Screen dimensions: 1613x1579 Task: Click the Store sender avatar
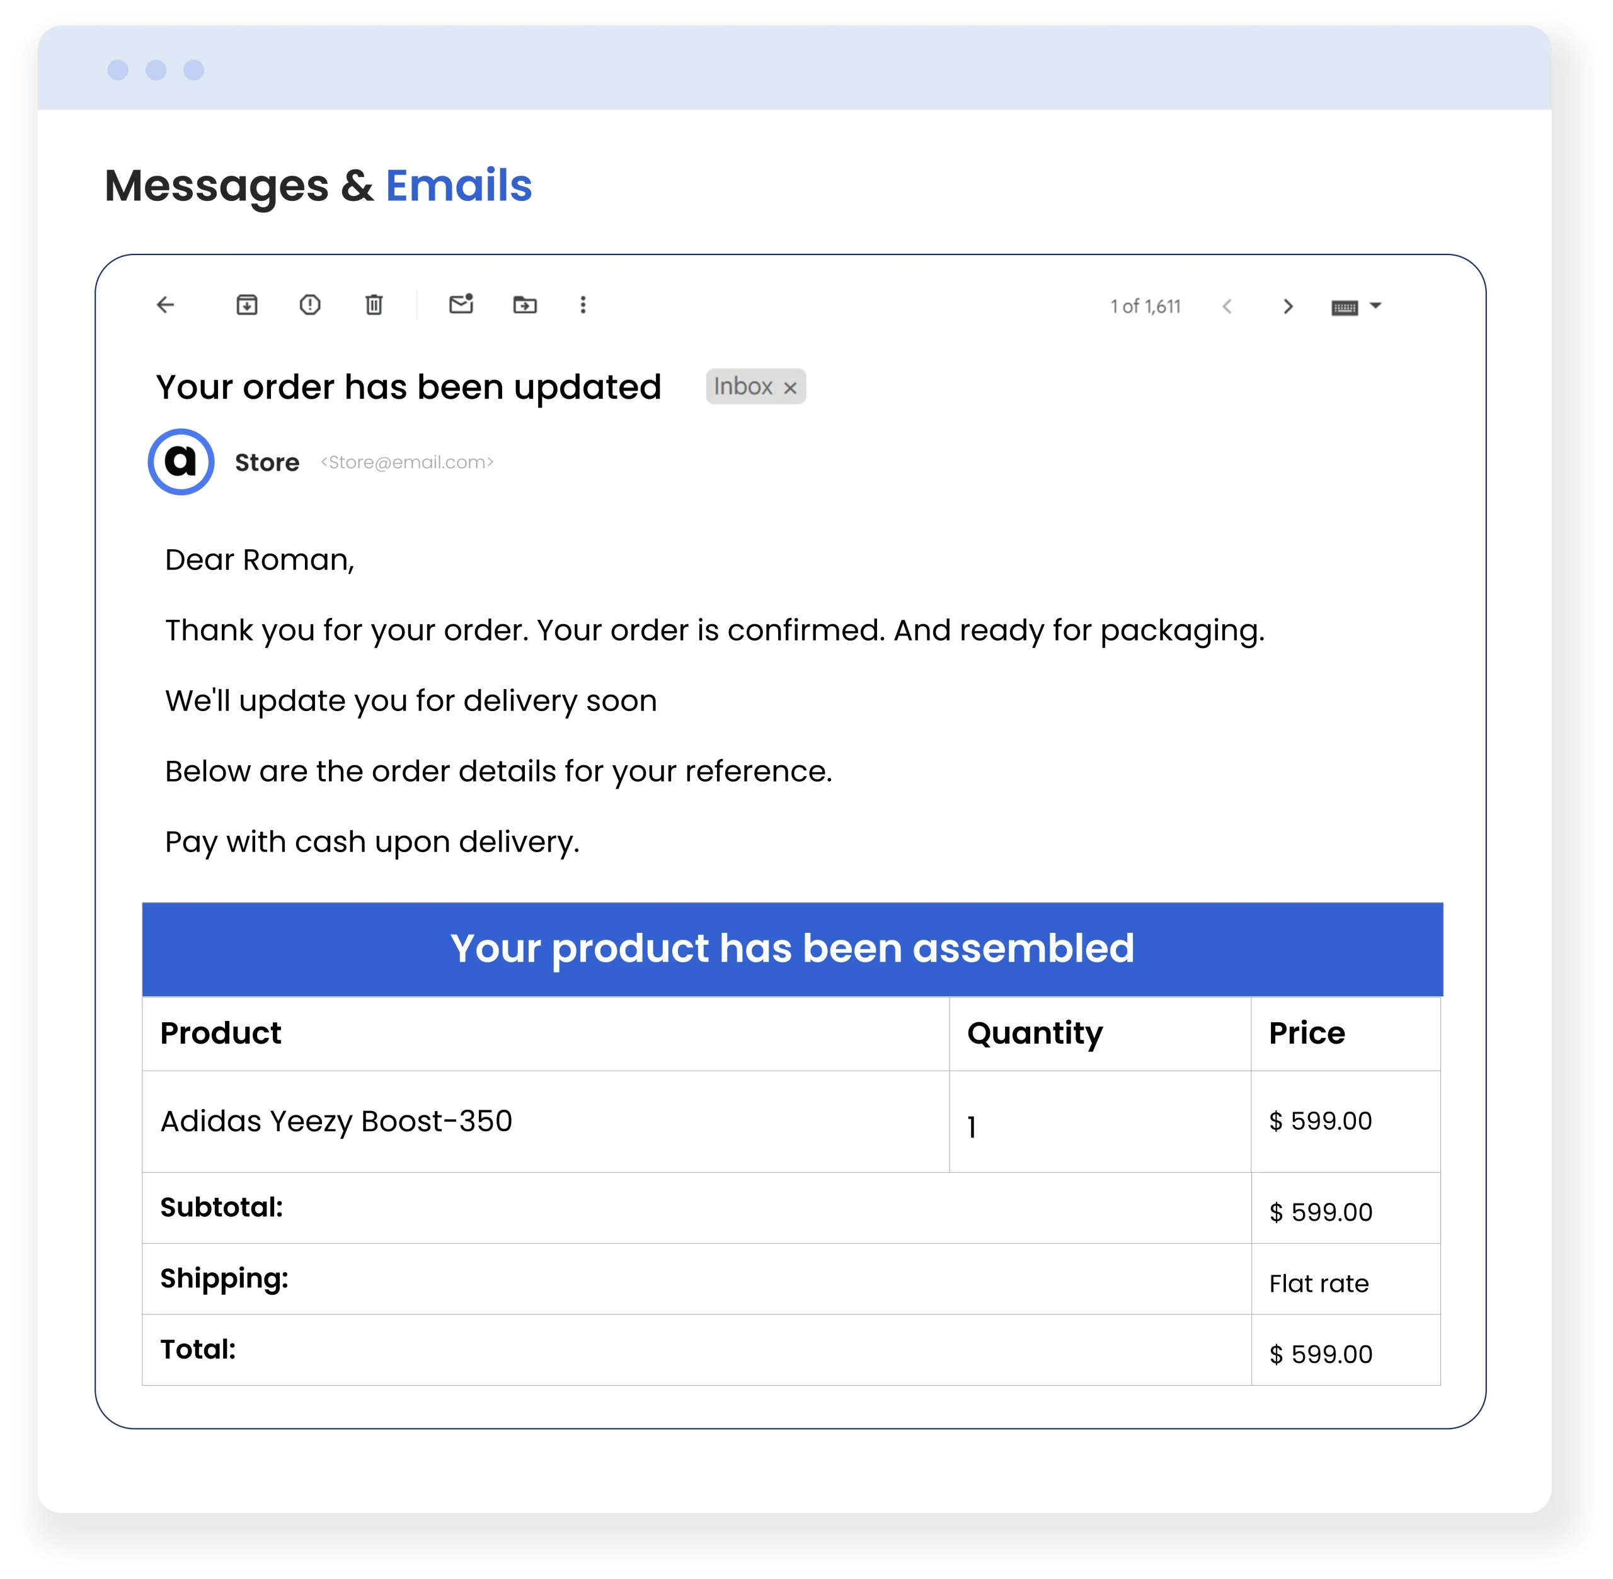tap(181, 462)
